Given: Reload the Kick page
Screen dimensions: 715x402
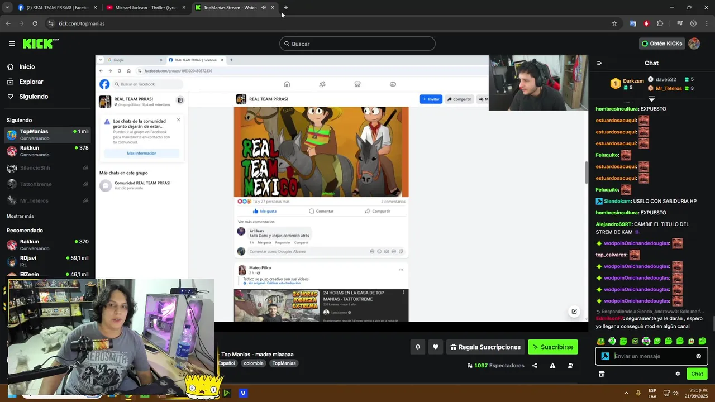Looking at the screenshot, I should (35, 23).
